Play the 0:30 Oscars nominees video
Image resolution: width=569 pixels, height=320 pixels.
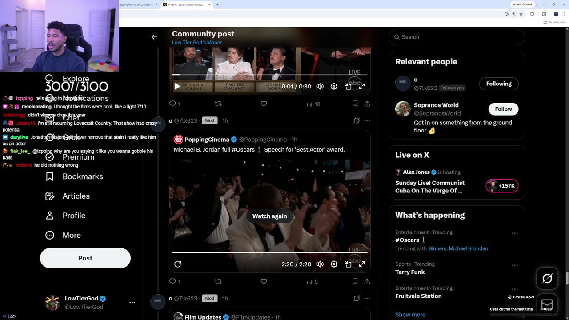tap(177, 86)
